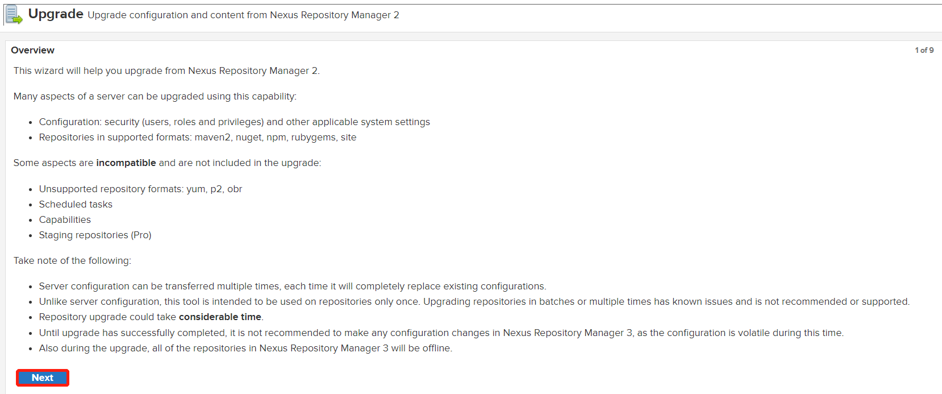Click the Configuration: security bullet line
Screen dimensions: 942x394
(x=234, y=122)
